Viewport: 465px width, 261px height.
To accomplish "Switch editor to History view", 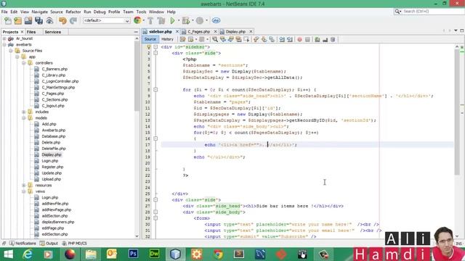I will click(x=167, y=39).
